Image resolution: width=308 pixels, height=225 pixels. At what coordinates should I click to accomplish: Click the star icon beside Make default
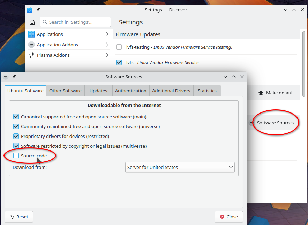click(x=261, y=93)
